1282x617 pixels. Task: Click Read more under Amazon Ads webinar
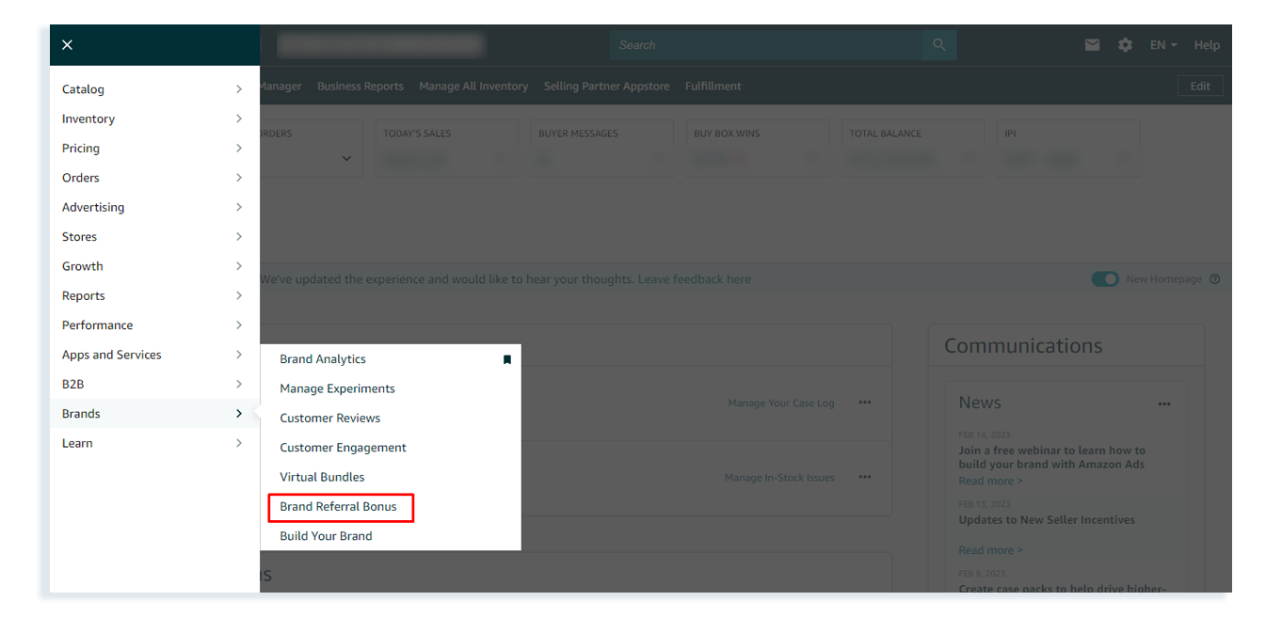[x=990, y=481]
